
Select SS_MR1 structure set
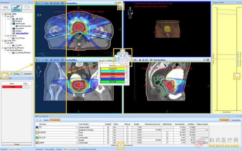[x=18, y=45]
